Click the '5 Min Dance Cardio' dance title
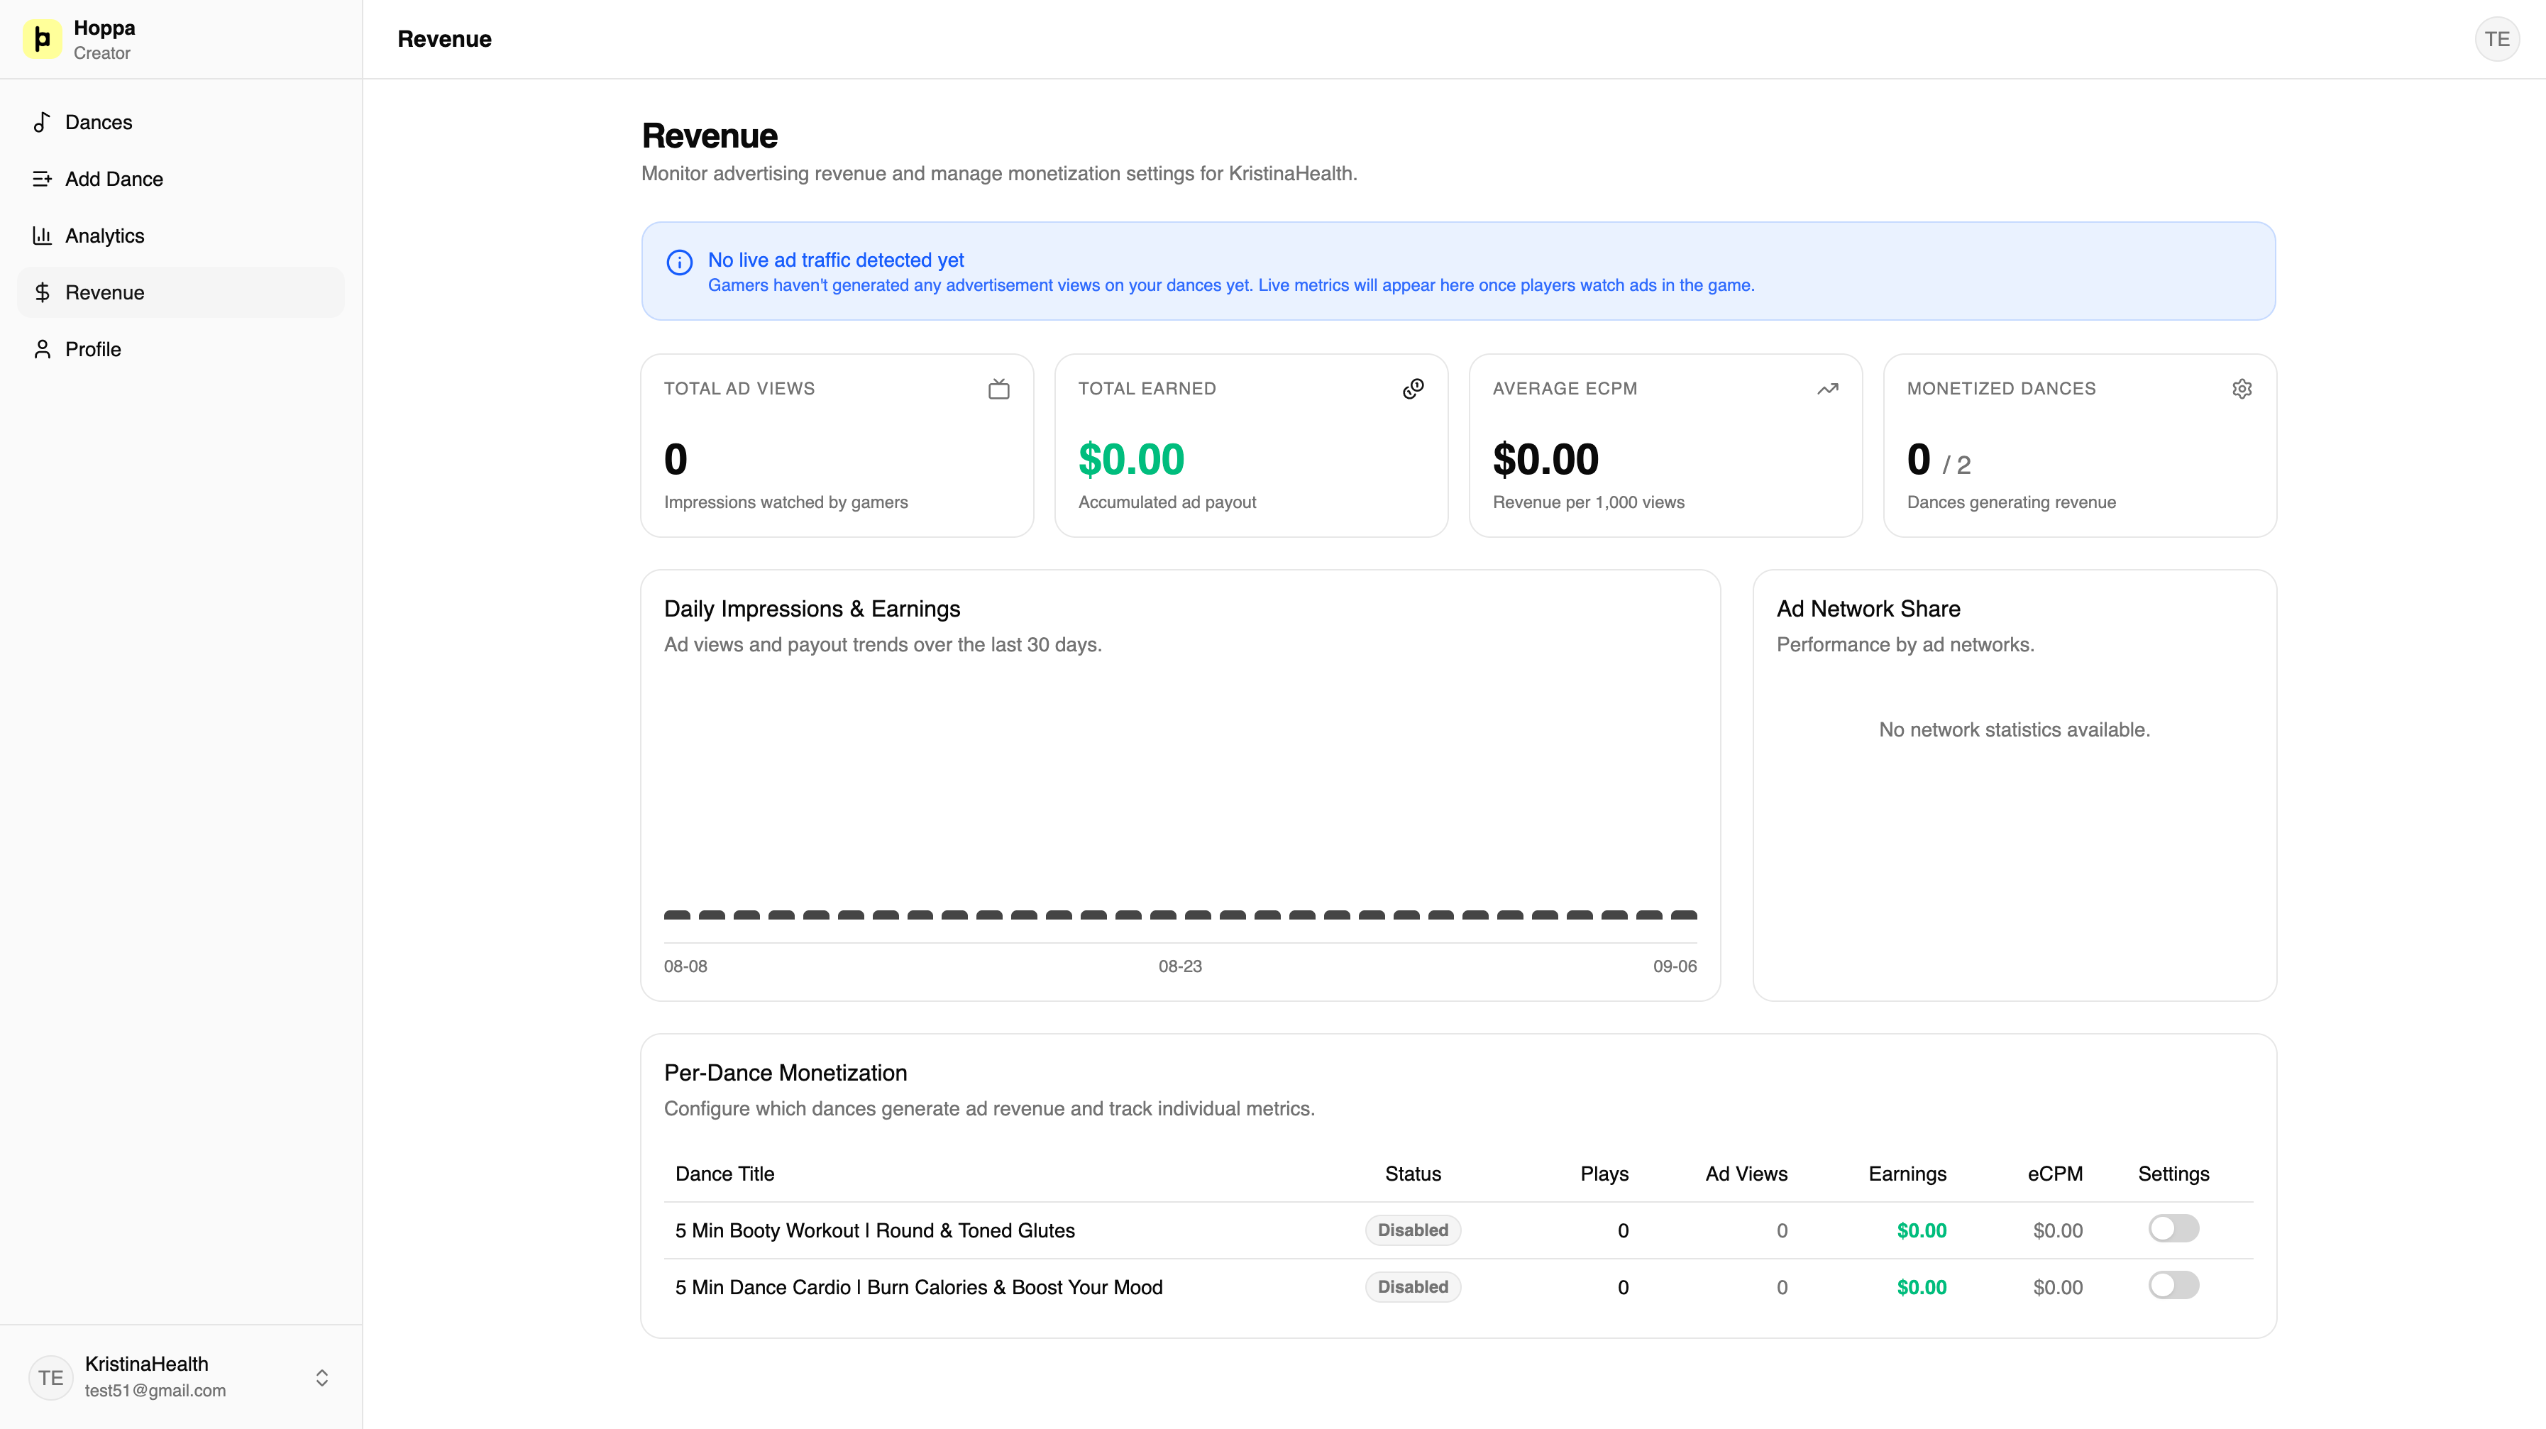 (918, 1286)
